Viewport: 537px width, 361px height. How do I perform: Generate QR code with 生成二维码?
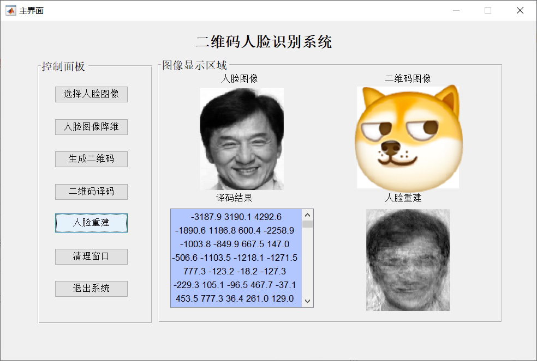91,159
